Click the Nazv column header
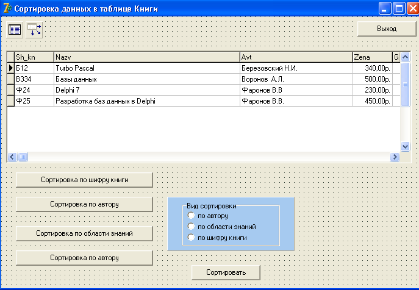This screenshot has width=419, height=290. tap(147, 57)
